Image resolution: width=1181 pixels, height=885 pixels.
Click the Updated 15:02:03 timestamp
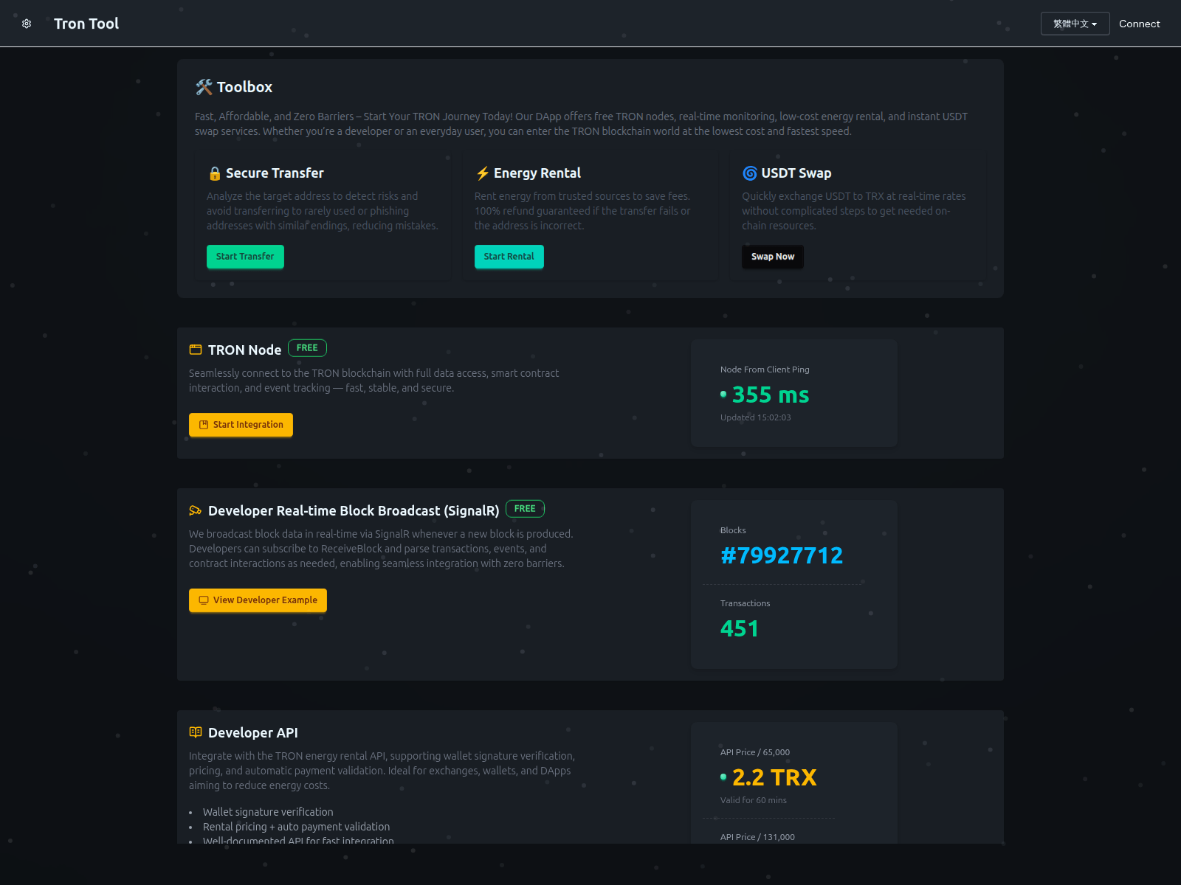[755, 417]
